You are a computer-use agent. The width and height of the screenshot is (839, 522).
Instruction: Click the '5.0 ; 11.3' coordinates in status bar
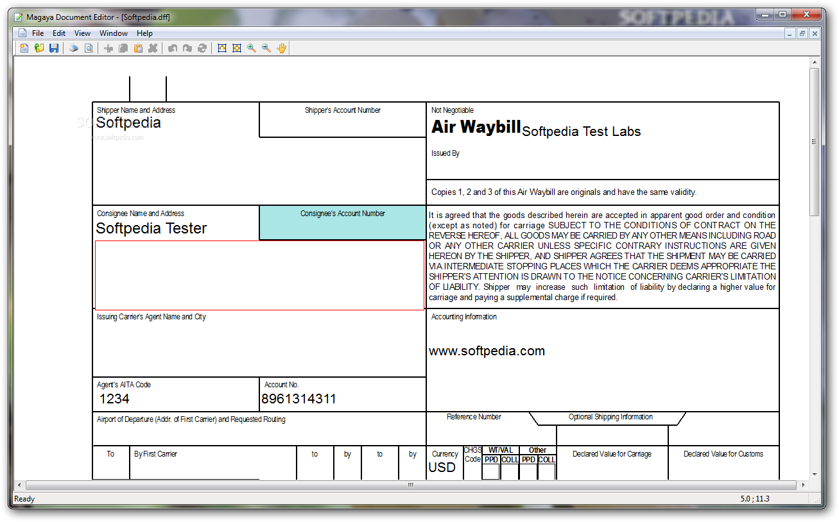pos(755,499)
